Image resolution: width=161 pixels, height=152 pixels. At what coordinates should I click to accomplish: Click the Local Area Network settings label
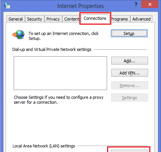[x=44, y=146]
